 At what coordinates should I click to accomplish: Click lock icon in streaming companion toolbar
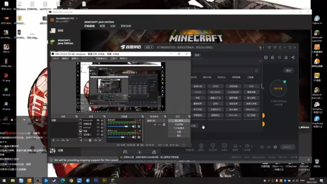click(272, 57)
